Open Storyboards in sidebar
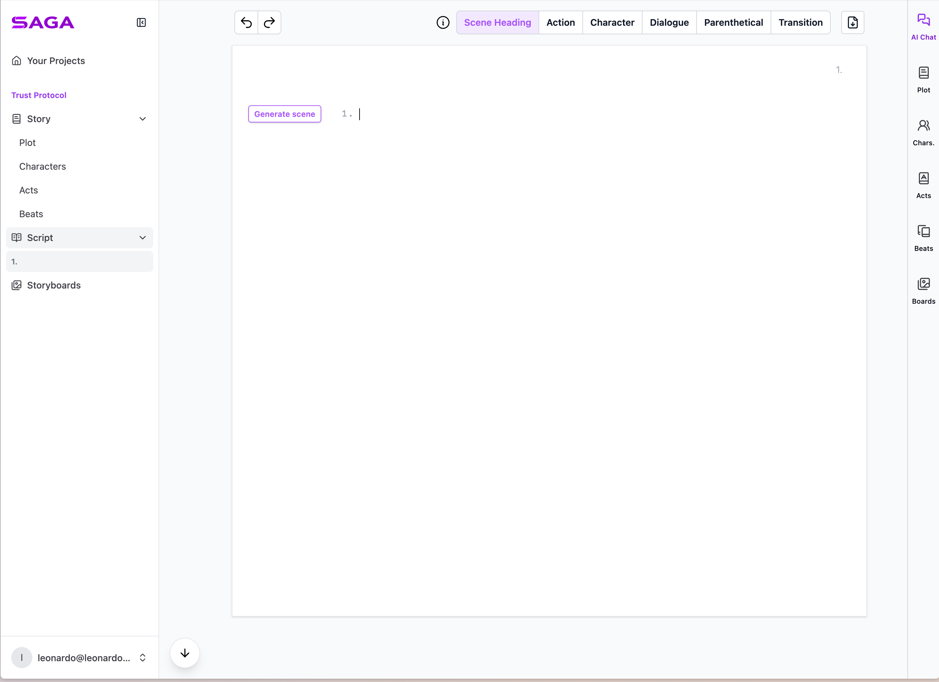The width and height of the screenshot is (939, 682). coord(54,285)
